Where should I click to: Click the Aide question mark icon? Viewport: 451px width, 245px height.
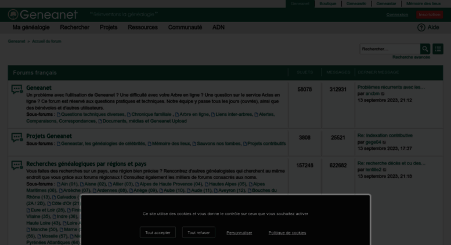click(421, 28)
